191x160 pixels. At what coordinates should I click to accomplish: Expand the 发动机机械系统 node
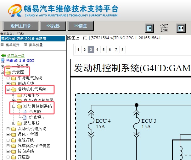[8, 129]
